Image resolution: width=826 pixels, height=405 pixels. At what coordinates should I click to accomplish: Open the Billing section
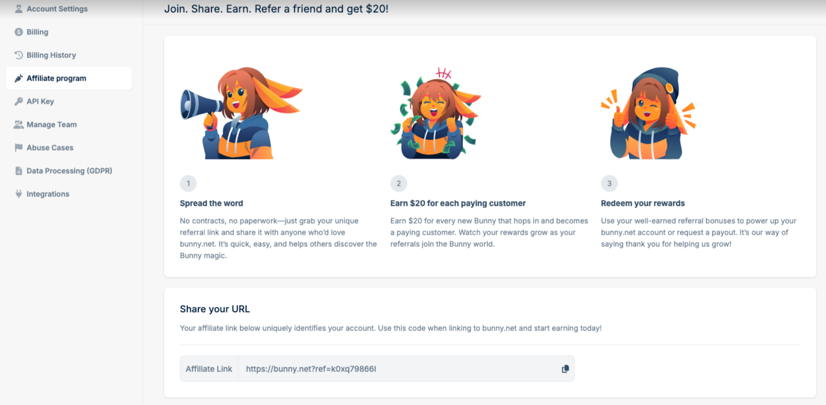point(37,31)
